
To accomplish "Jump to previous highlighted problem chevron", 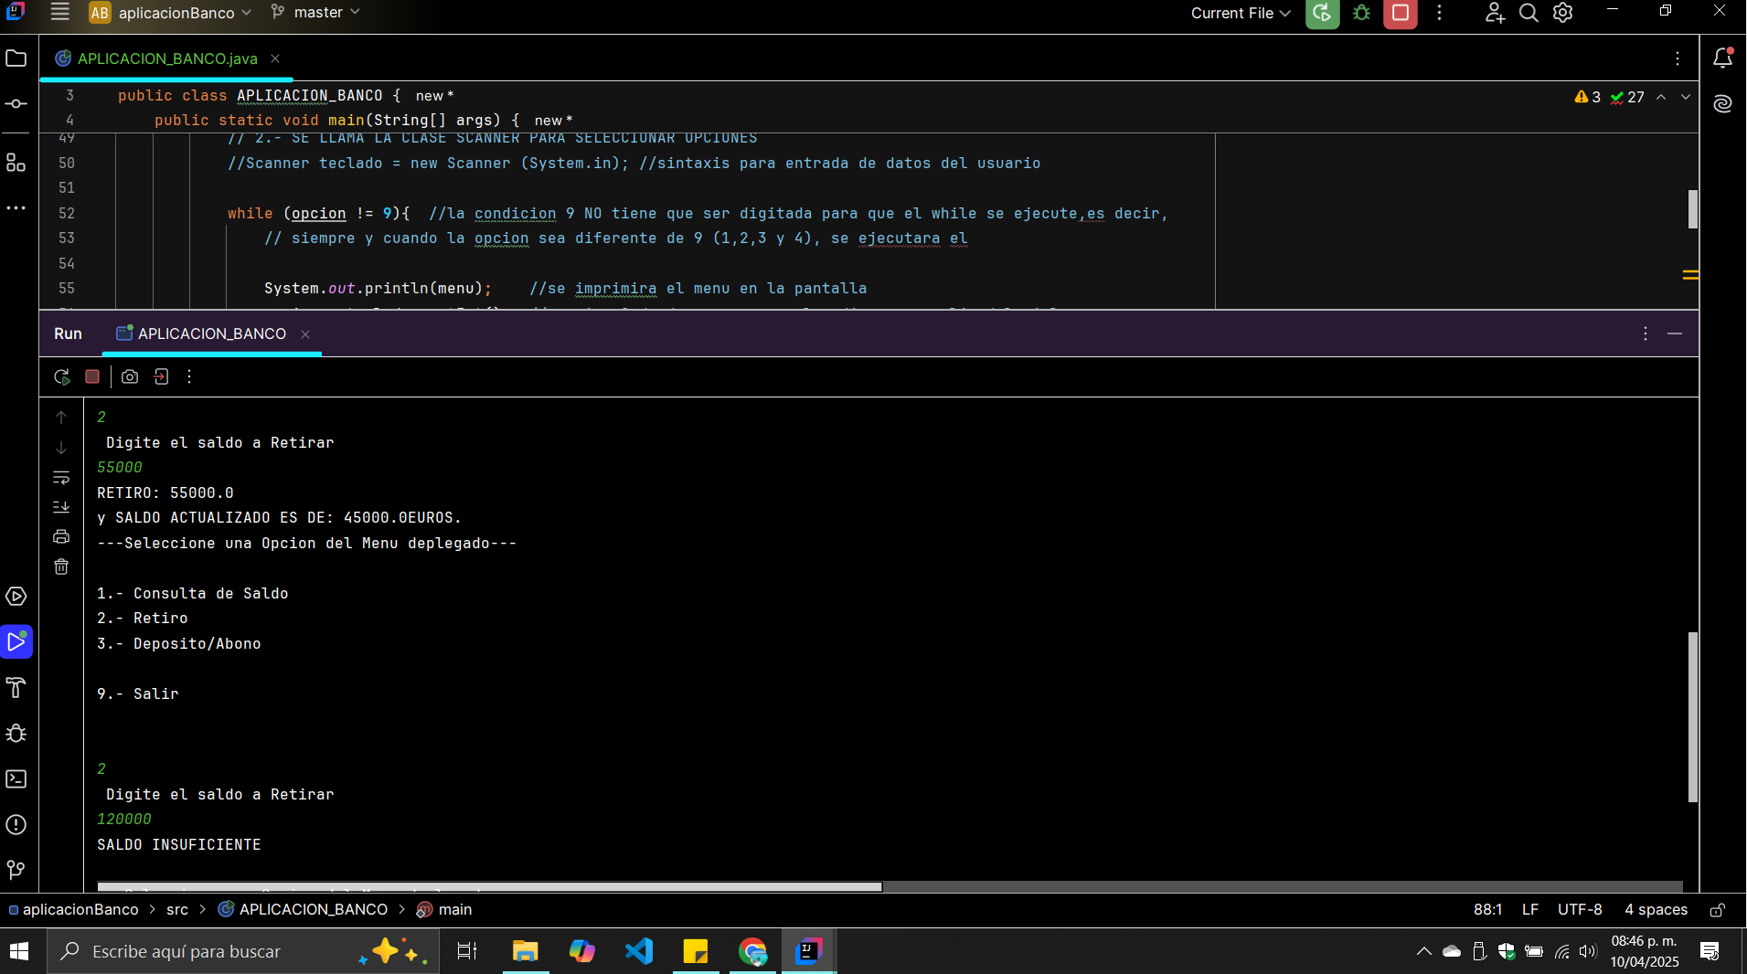I will click(1661, 97).
